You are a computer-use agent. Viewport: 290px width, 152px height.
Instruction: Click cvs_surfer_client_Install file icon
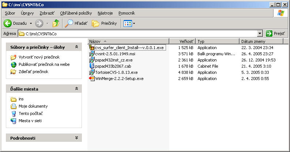pos(92,47)
